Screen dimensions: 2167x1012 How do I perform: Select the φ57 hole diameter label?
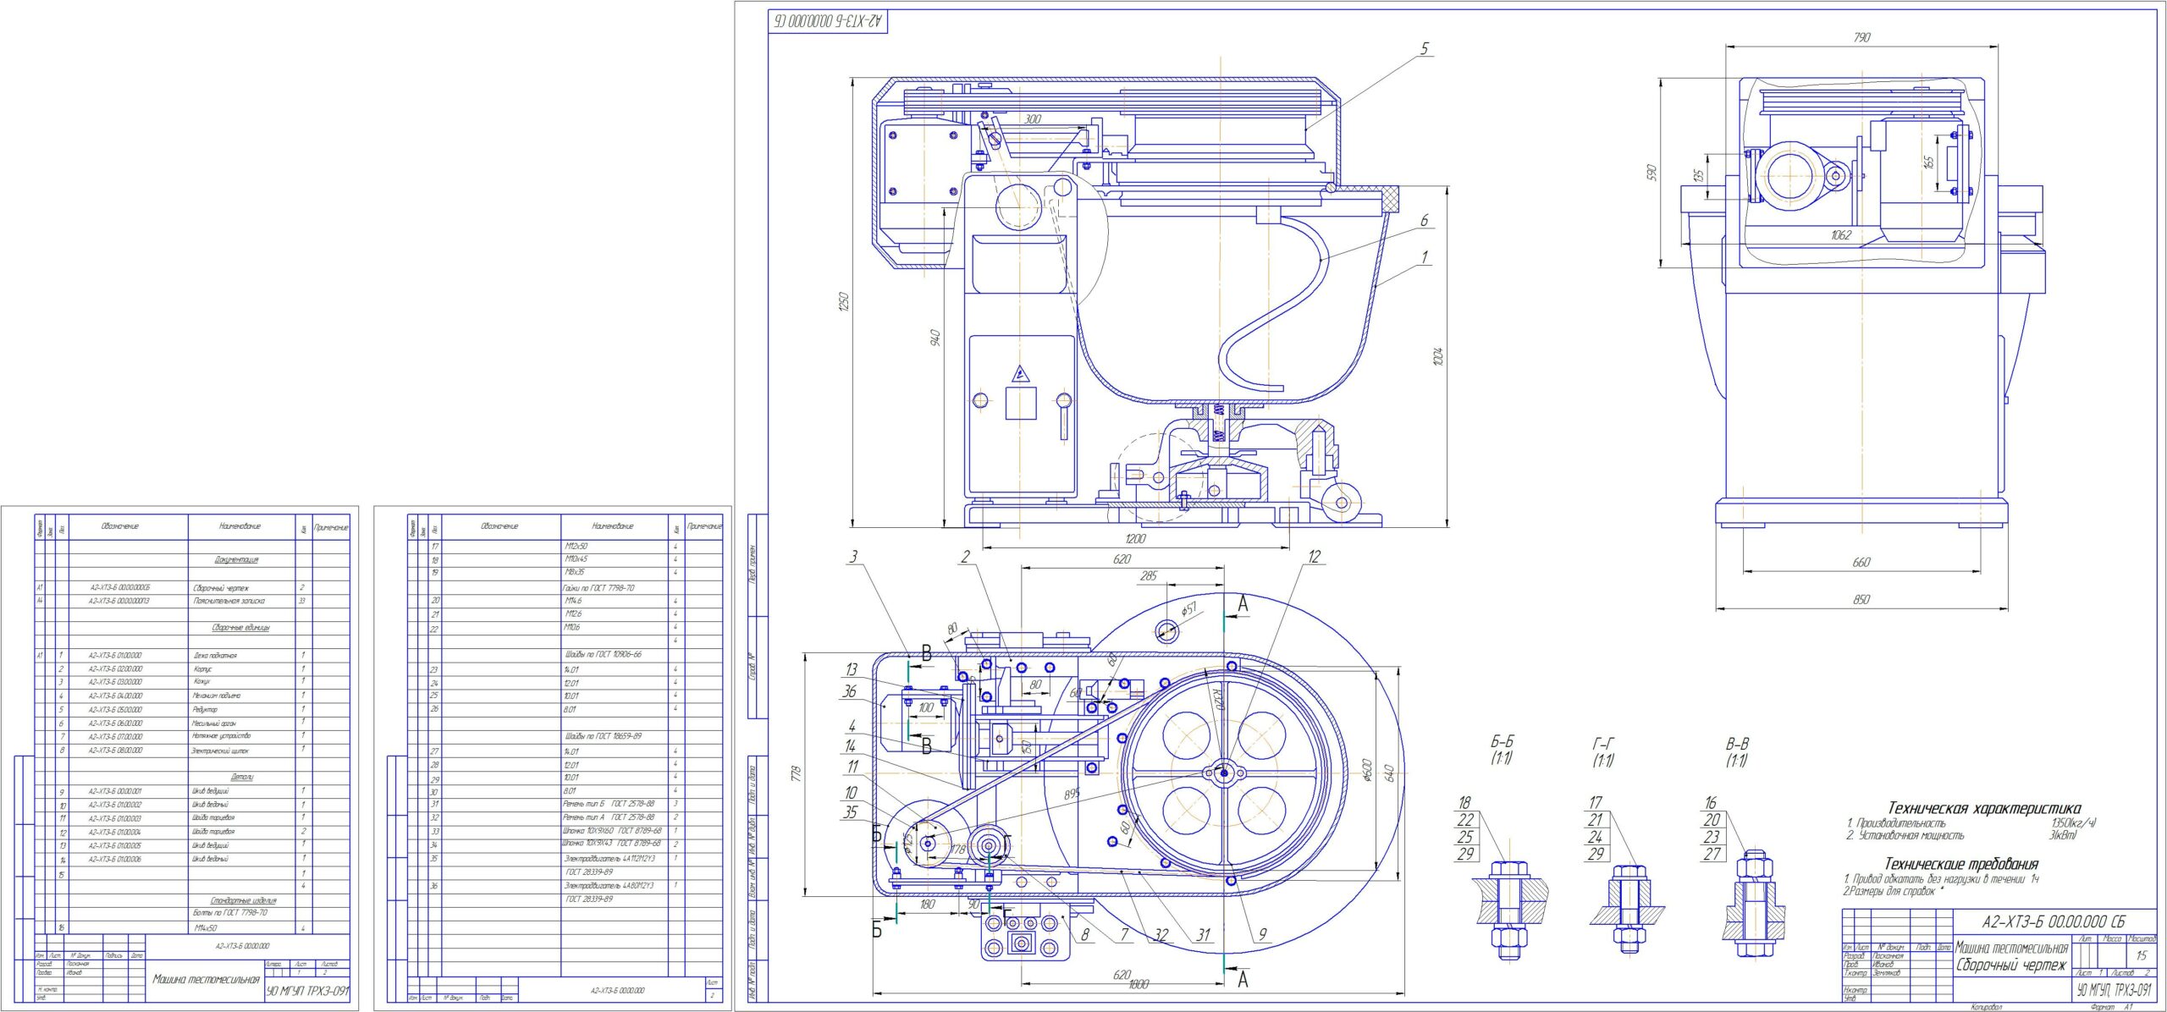(1188, 608)
